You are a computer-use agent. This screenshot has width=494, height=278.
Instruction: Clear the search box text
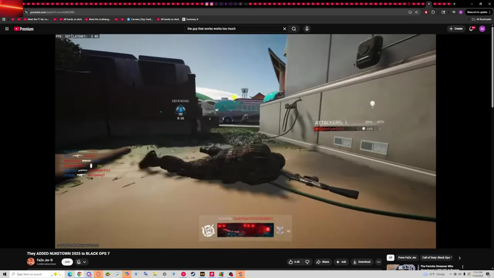284,29
